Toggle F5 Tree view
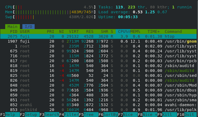Screen dimensions: 198x117 click(x=89, y=115)
